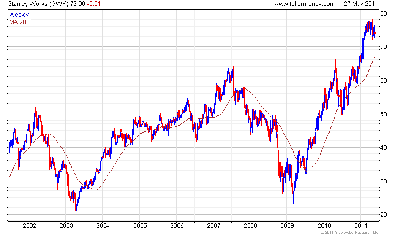Click the 2006 year axis label
Screen dimensions: 414x236
click(177, 226)
